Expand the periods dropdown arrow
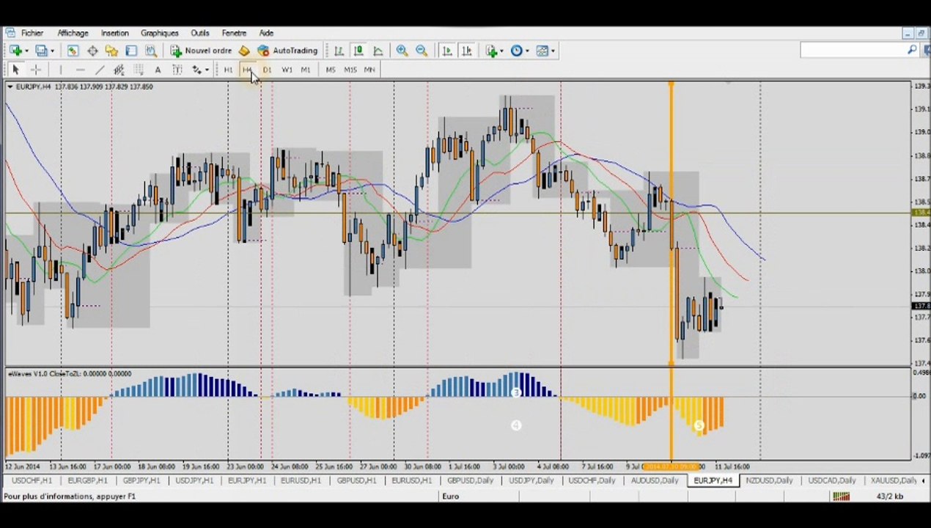This screenshot has width=931, height=528. point(527,51)
